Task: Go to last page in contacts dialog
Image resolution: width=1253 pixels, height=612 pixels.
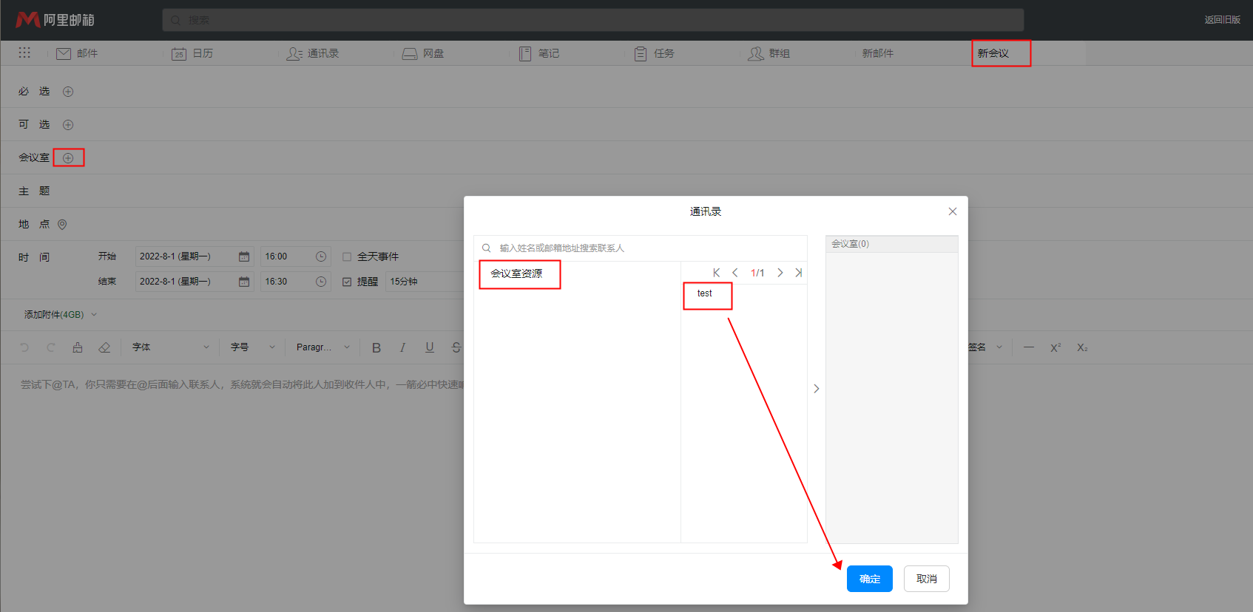Action: [x=798, y=273]
